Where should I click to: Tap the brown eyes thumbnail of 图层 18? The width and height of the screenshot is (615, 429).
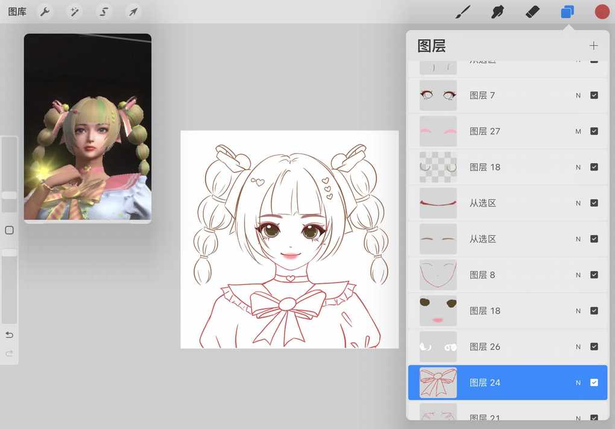[x=438, y=311]
